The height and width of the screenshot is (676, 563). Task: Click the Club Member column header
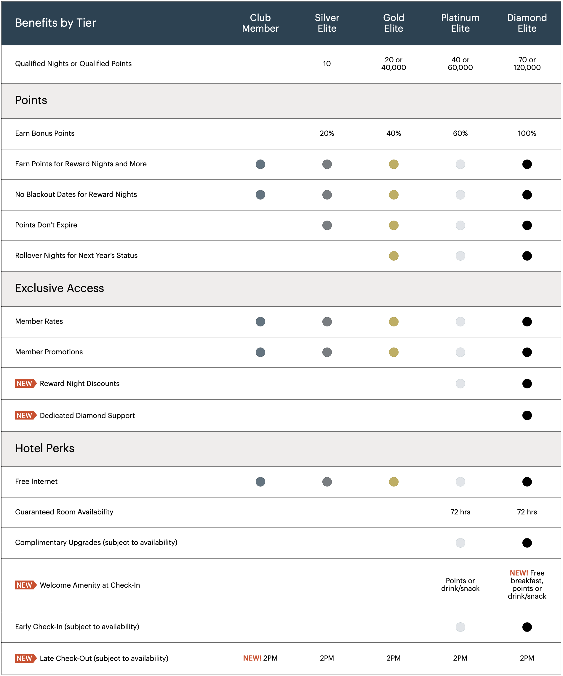click(x=260, y=23)
